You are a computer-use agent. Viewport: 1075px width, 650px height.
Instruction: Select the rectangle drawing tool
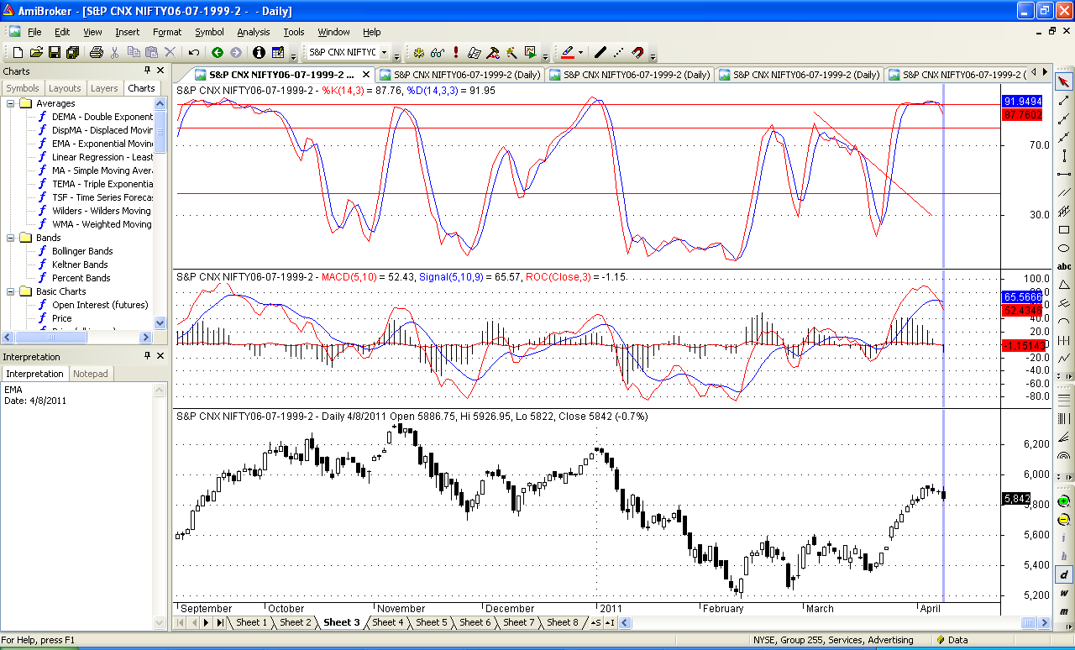pyautogui.click(x=1064, y=229)
